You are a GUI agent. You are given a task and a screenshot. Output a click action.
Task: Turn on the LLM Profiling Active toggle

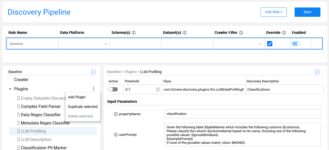pyautogui.click(x=113, y=89)
